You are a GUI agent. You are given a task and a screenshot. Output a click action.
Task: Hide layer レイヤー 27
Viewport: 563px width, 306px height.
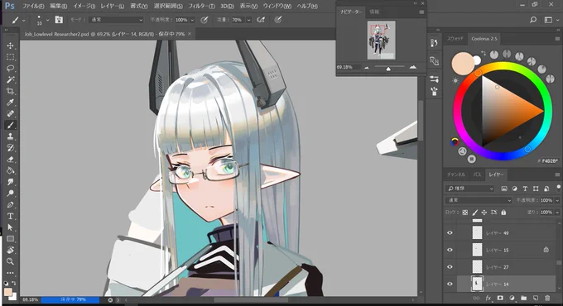(x=450, y=267)
